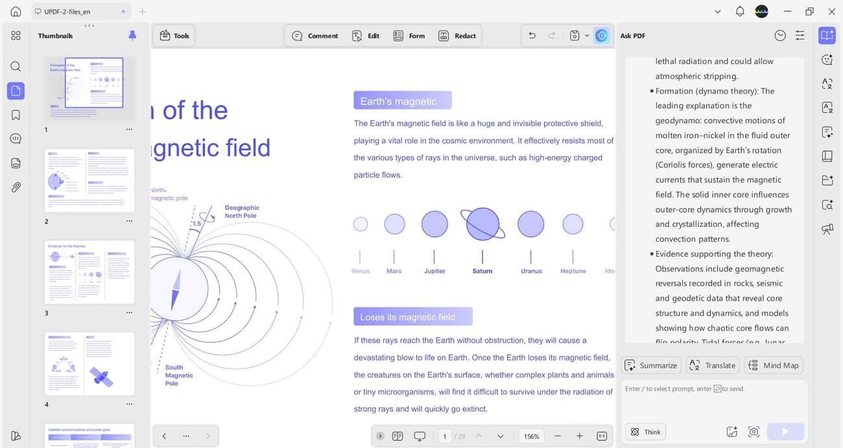Click the bottom-left layers sidebar icon
The height and width of the screenshot is (448, 843).
pyautogui.click(x=16, y=436)
